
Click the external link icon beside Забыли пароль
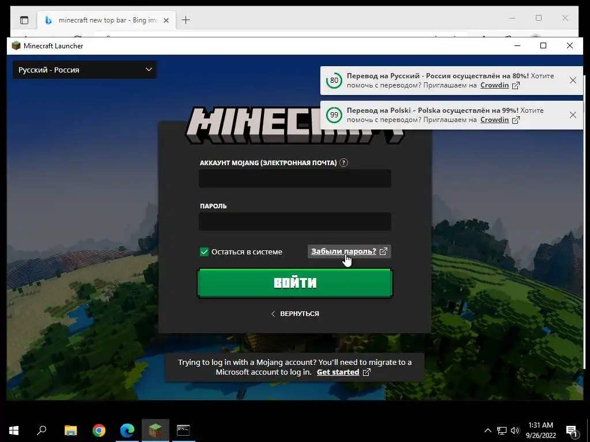click(x=383, y=252)
